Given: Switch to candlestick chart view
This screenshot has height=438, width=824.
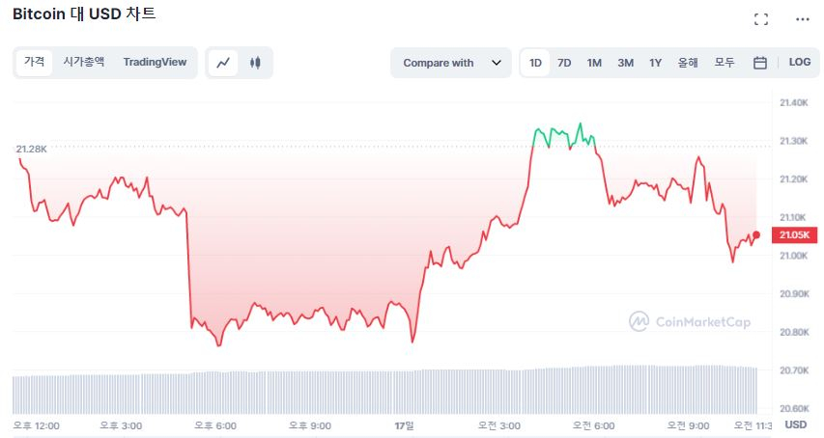Looking at the screenshot, I should [255, 63].
